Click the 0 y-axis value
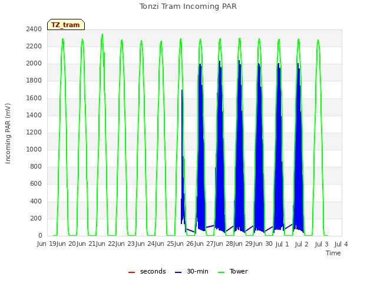377x283 pixels. (x=40, y=236)
